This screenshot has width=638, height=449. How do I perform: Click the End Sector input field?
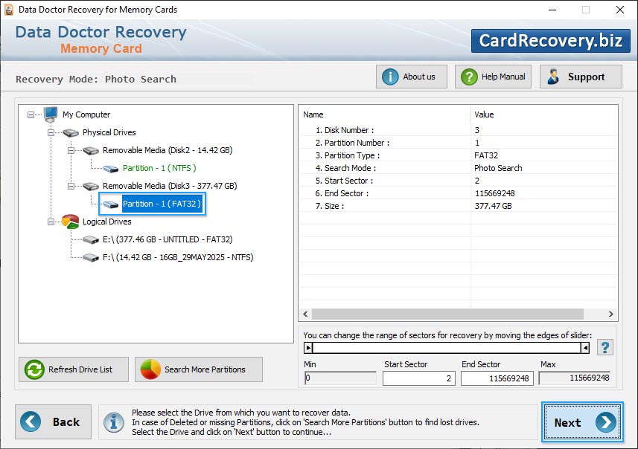(497, 378)
